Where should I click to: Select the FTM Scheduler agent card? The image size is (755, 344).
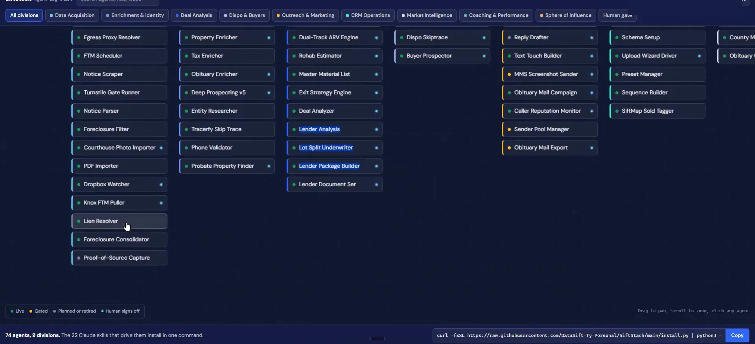(119, 56)
